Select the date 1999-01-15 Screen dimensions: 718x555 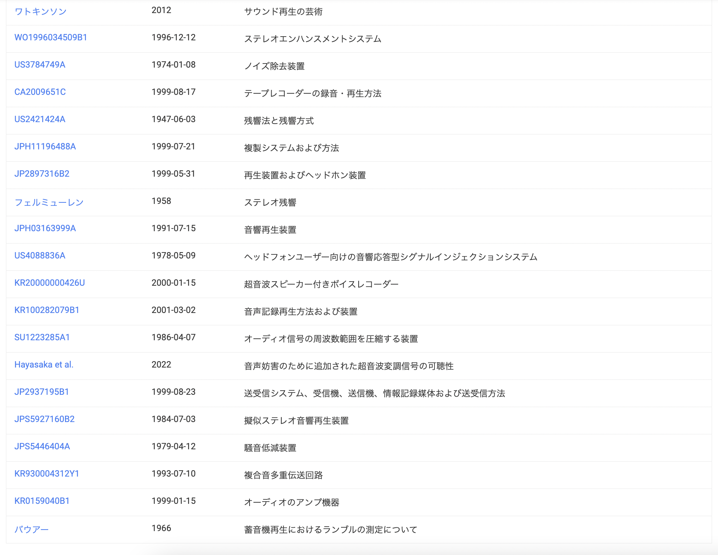coord(174,501)
